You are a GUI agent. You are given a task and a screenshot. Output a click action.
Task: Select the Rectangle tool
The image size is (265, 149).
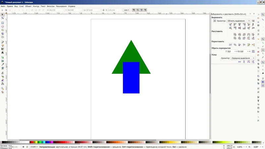[x=3, y=23]
